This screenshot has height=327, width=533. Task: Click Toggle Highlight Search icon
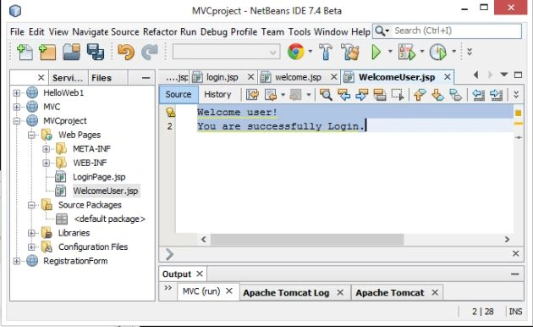click(379, 95)
